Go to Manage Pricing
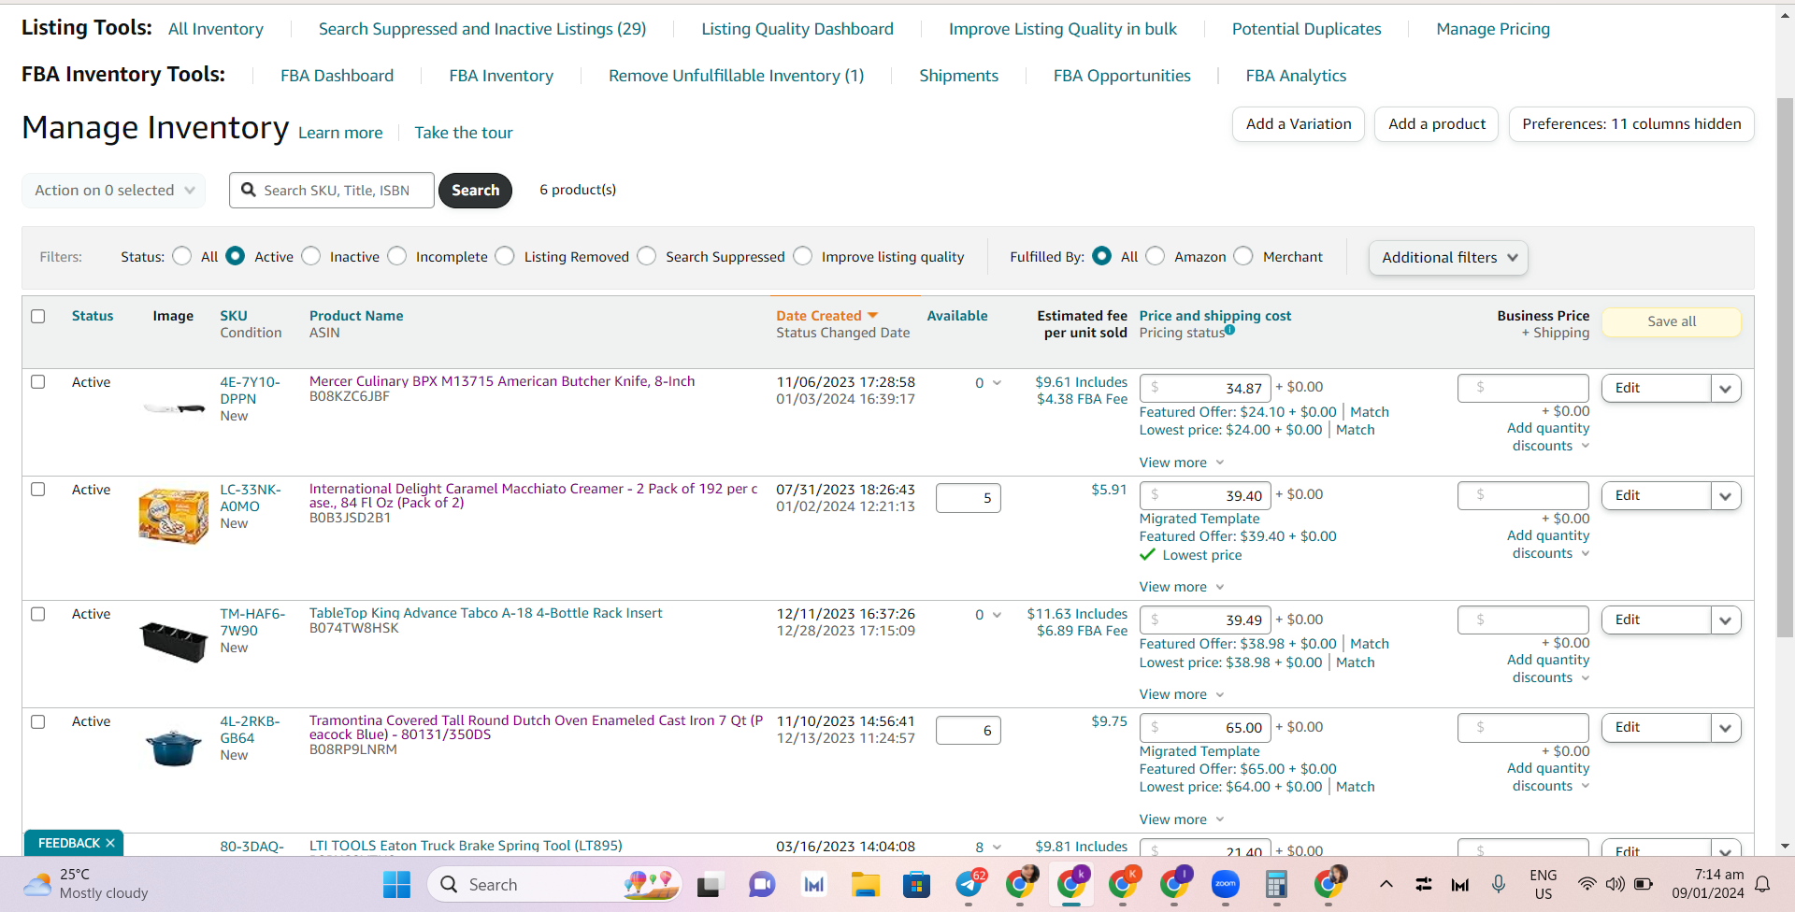The width and height of the screenshot is (1795, 912). 1493,29
